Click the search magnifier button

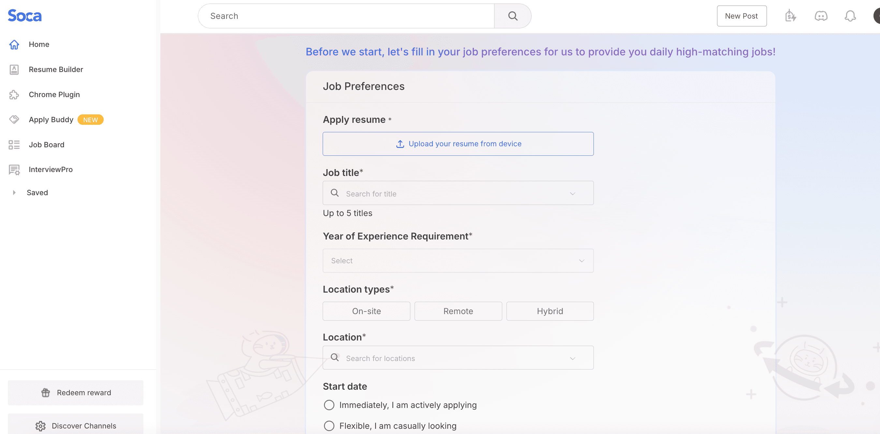tap(512, 16)
